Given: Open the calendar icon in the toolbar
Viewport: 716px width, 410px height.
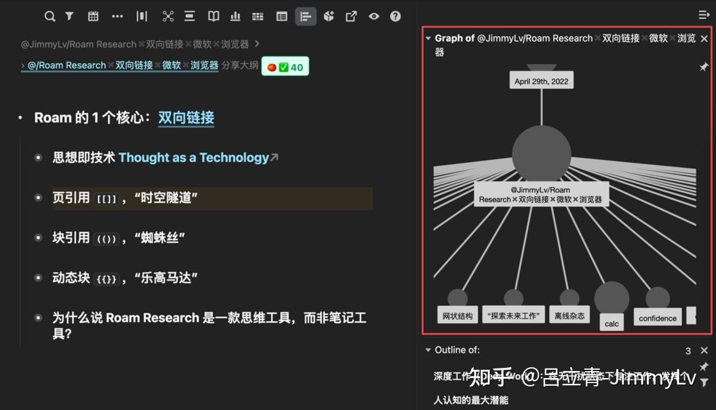Looking at the screenshot, I should pyautogui.click(x=93, y=16).
